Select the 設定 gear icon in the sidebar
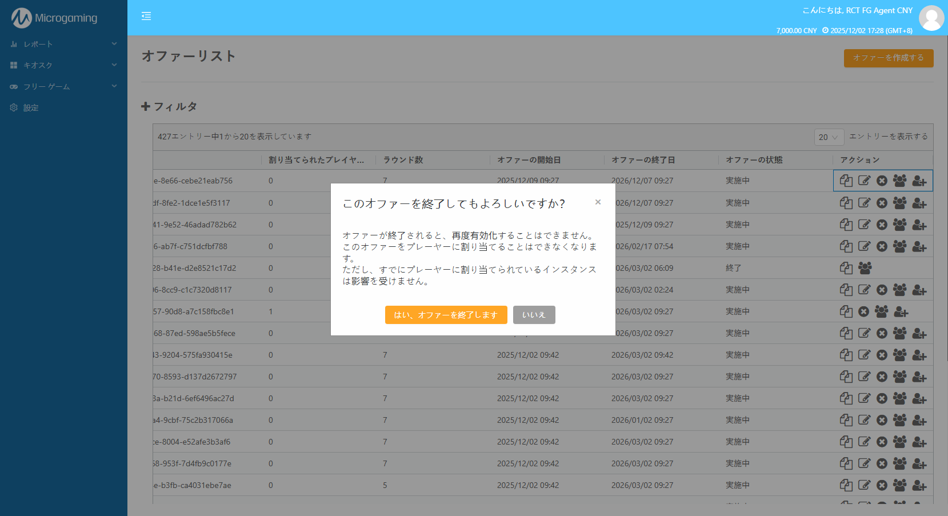Viewport: 948px width, 516px height. click(x=14, y=107)
